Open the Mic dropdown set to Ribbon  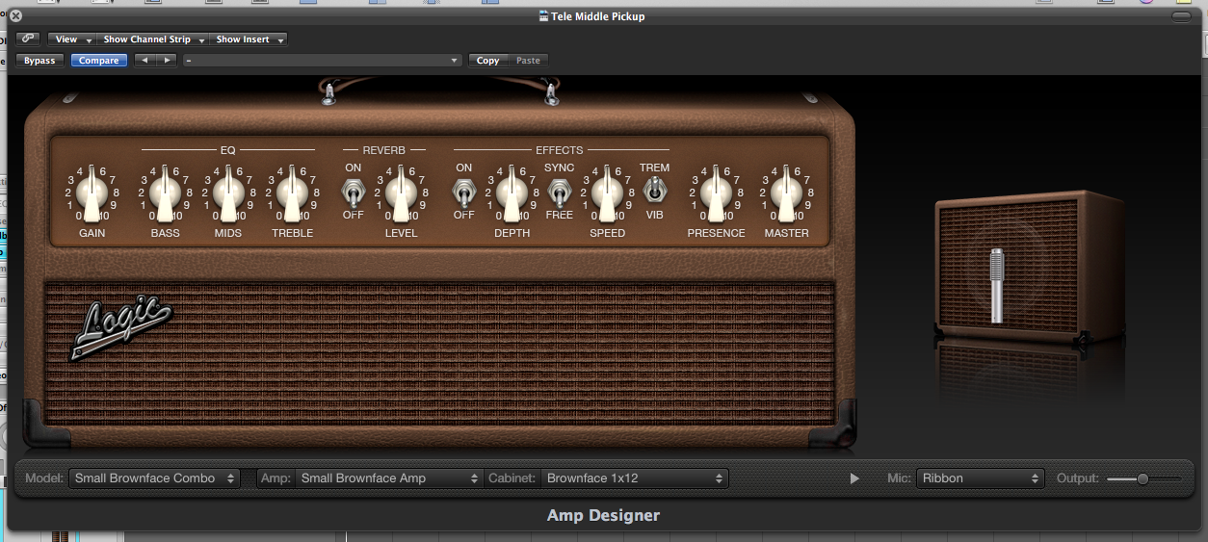tap(980, 477)
